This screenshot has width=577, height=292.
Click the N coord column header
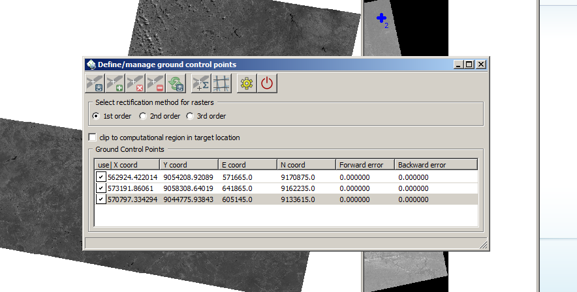coord(307,165)
